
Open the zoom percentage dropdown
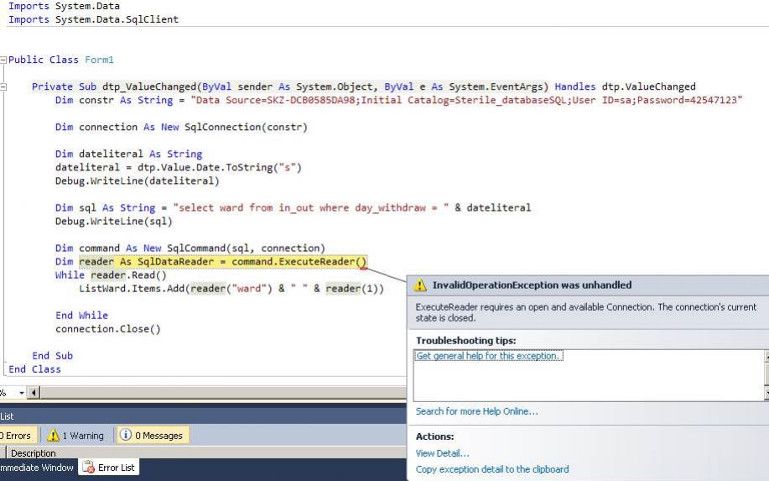tap(22, 393)
